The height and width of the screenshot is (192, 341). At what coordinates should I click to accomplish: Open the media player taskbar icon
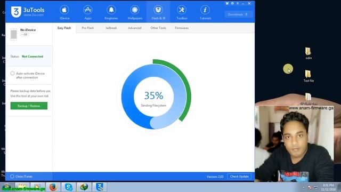[37, 187]
